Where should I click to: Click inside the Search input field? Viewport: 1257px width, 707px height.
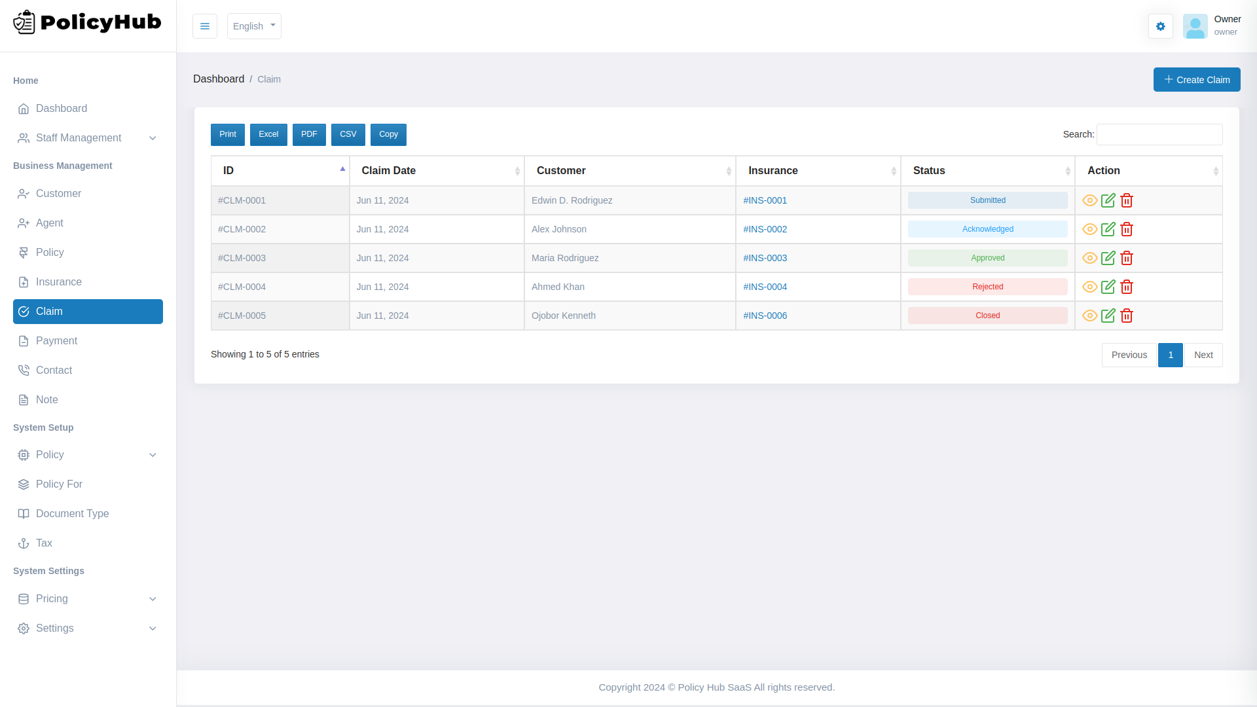[1159, 134]
